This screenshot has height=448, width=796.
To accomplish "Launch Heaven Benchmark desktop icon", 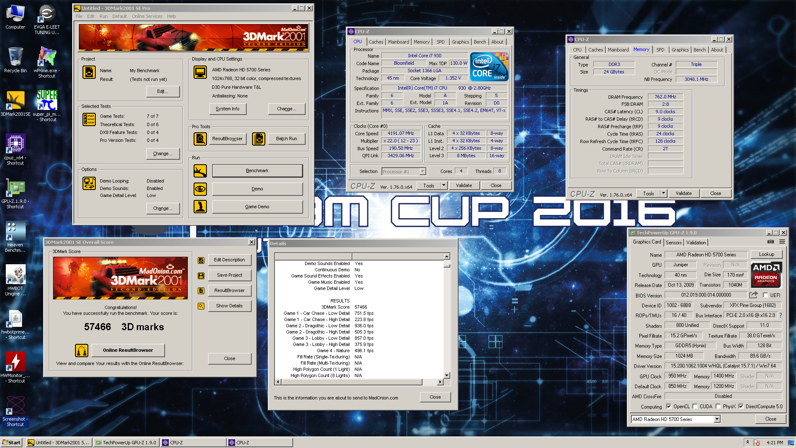I will (x=15, y=236).
